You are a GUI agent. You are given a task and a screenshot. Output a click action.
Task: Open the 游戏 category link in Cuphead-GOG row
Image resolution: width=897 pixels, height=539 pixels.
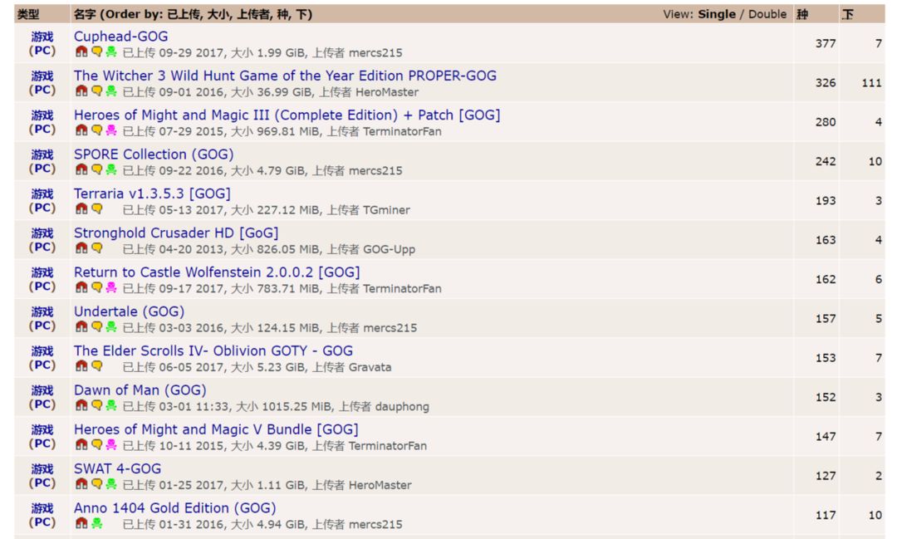(x=42, y=37)
